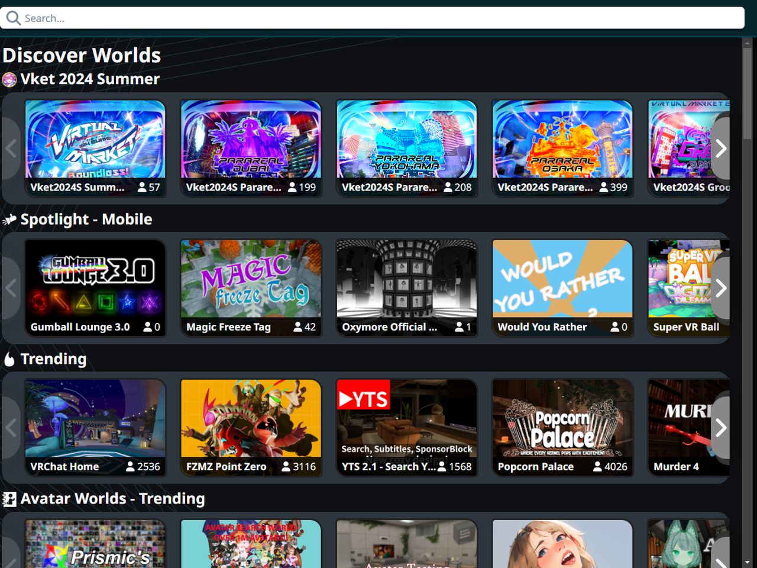Click the Vket 2024 Summer category icon
The width and height of the screenshot is (757, 568).
(x=9, y=79)
